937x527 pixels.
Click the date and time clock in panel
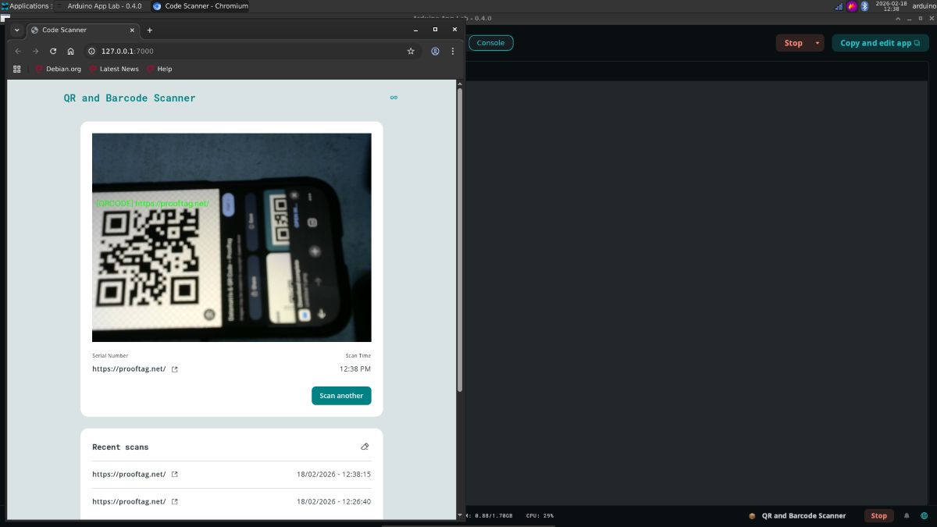pos(891,5)
